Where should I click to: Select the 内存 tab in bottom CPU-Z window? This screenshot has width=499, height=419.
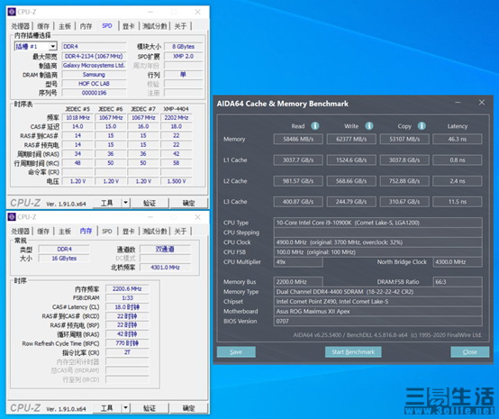(x=86, y=231)
